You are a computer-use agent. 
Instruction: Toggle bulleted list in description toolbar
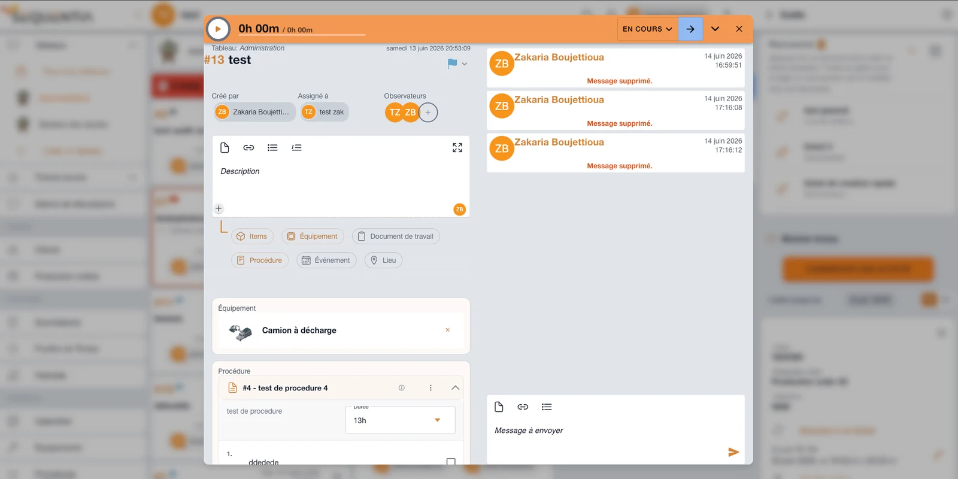click(272, 147)
